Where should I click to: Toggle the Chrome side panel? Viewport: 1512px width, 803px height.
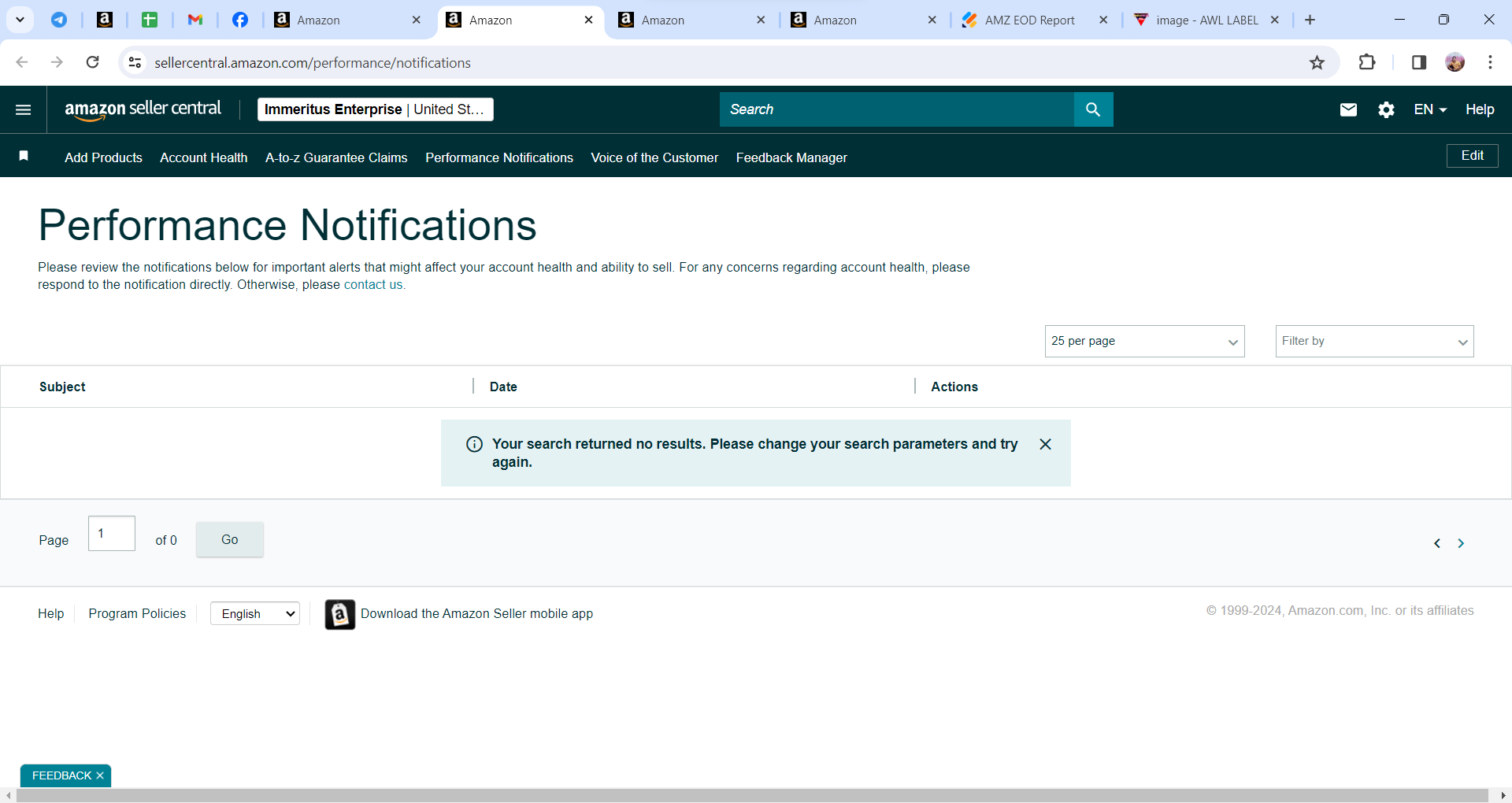tap(1419, 62)
